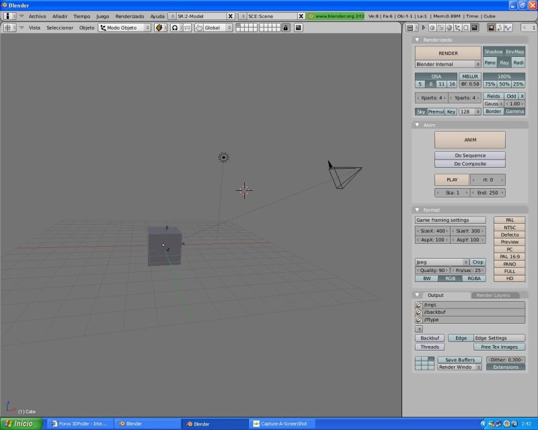Open the Jpeg image format dropdown

(x=442, y=262)
